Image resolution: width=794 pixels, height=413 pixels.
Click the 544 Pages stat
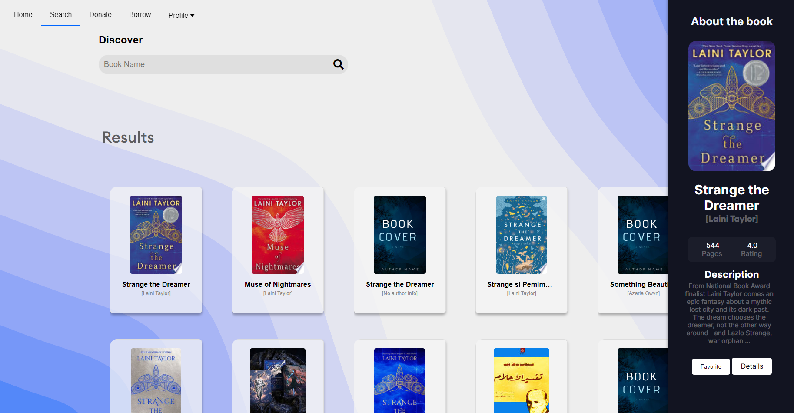coord(712,249)
